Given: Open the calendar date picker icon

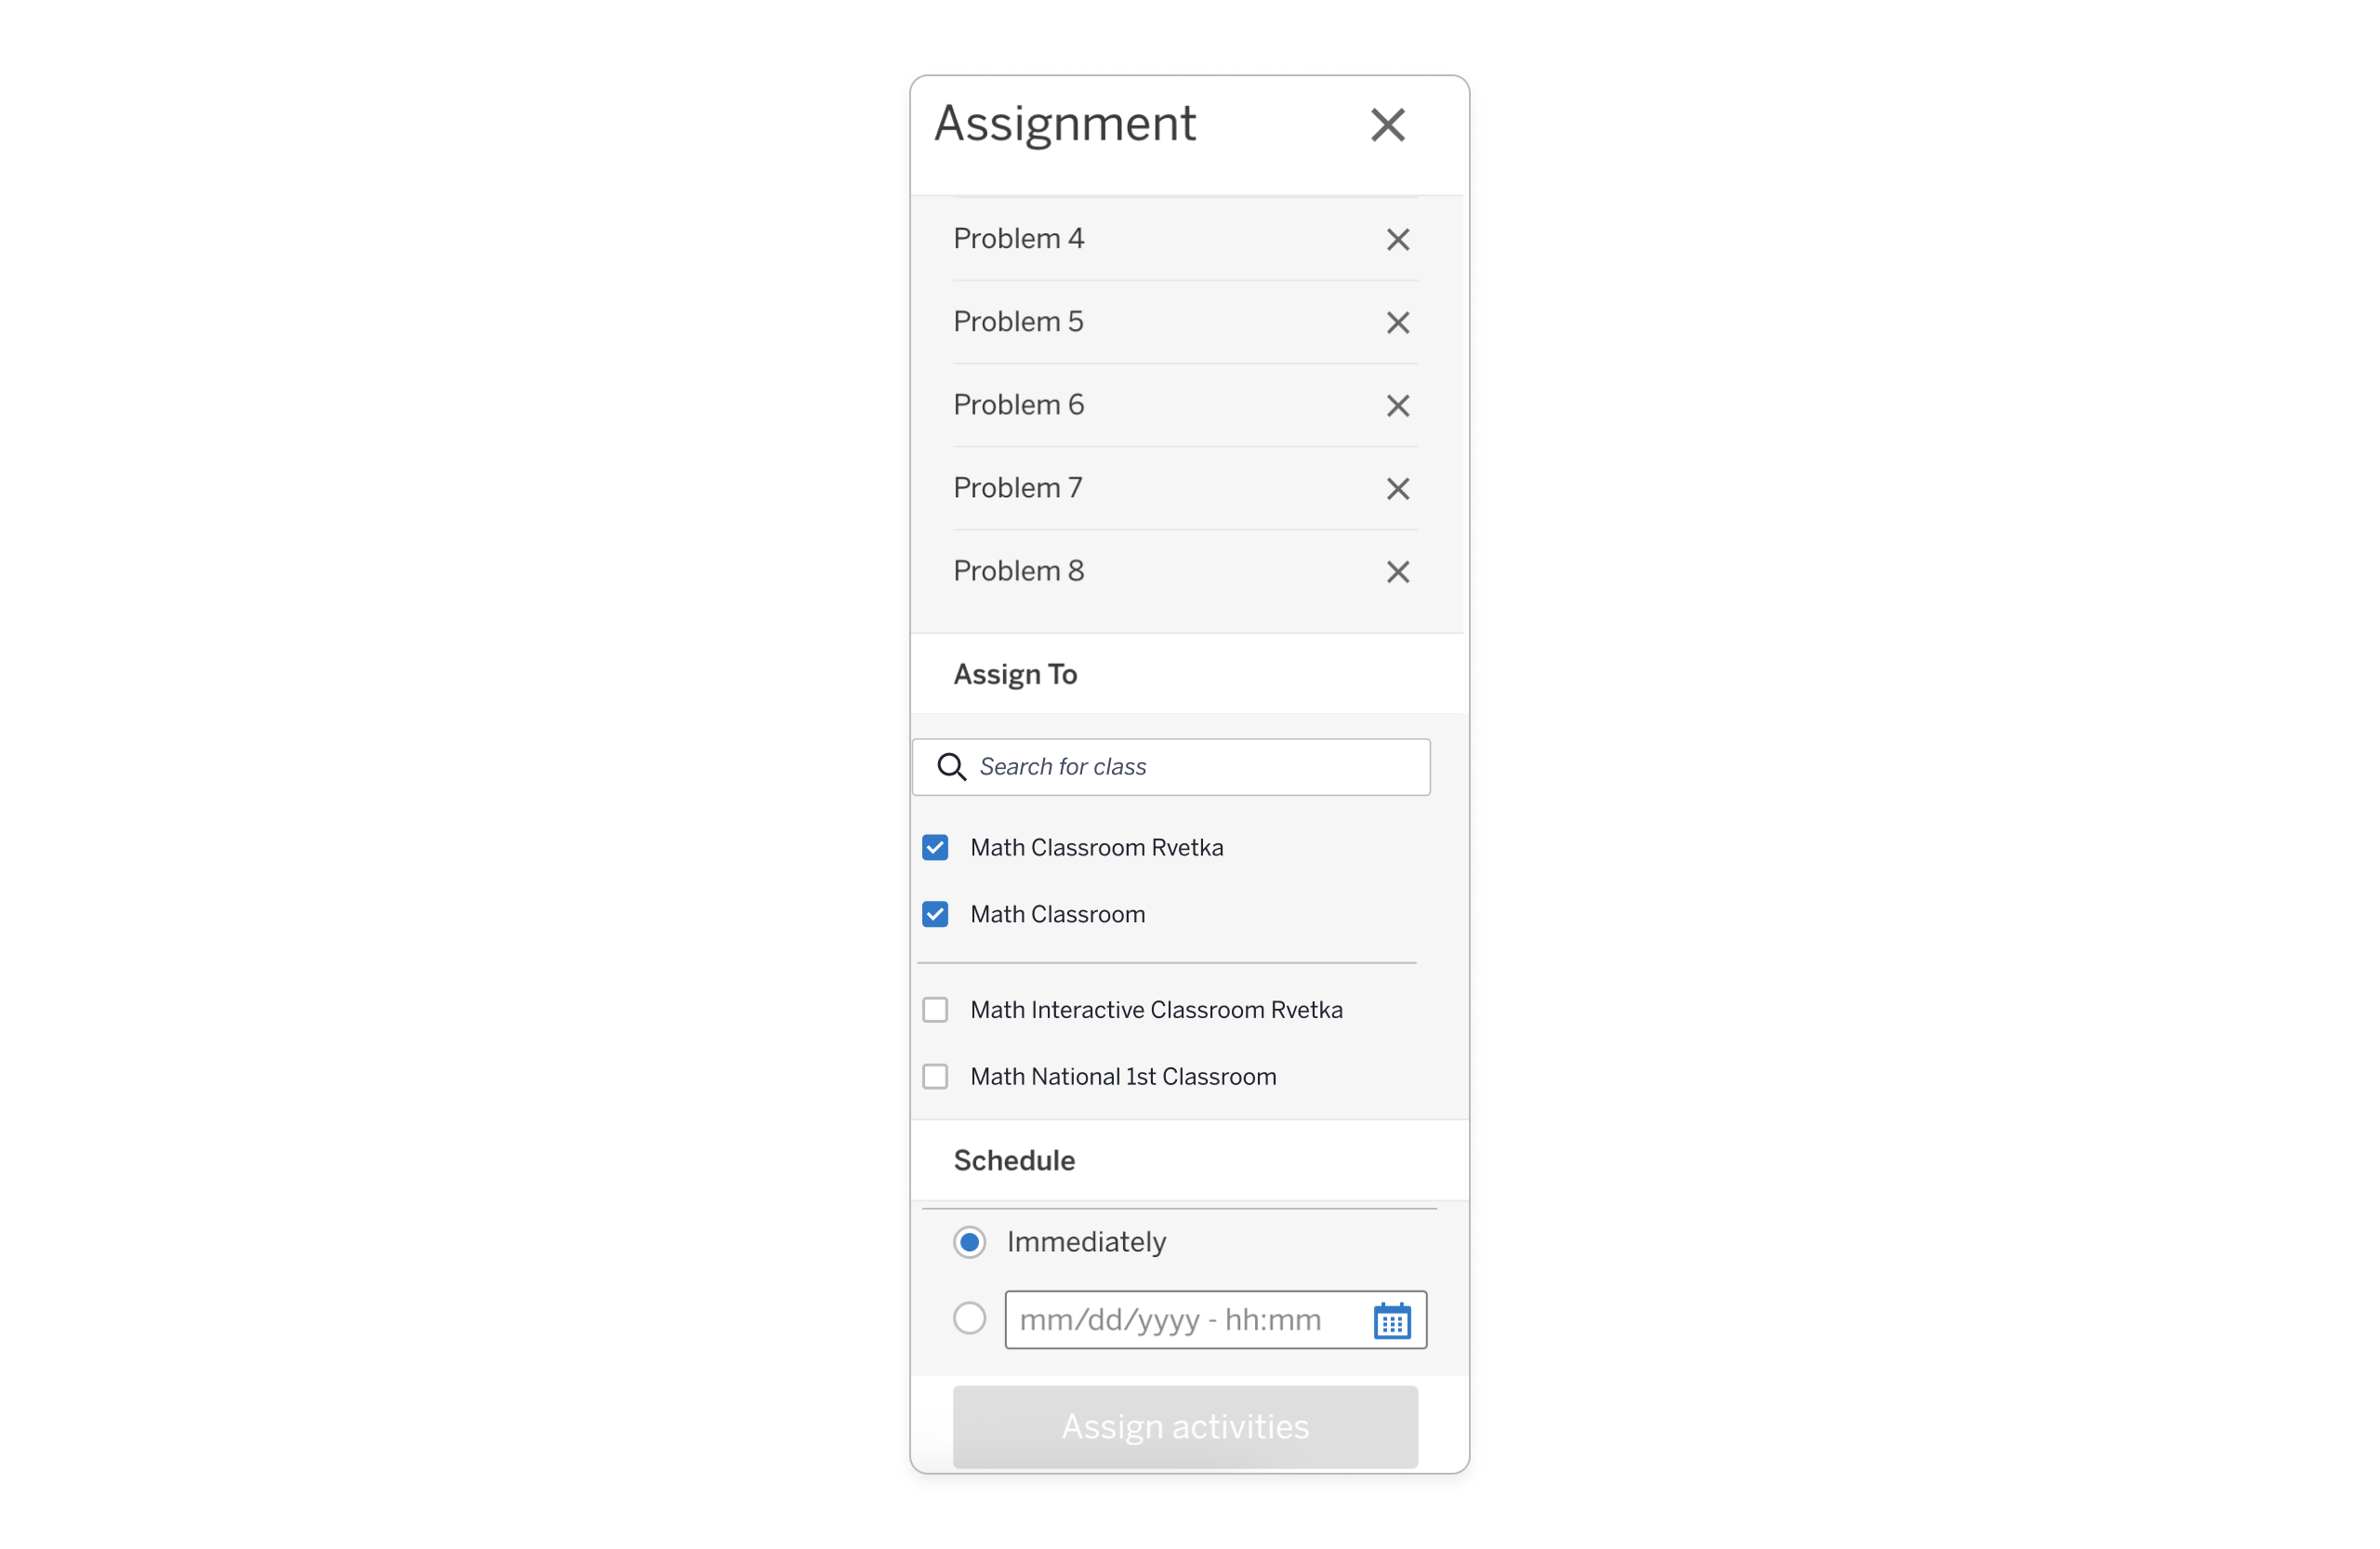Looking at the screenshot, I should tap(1392, 1321).
